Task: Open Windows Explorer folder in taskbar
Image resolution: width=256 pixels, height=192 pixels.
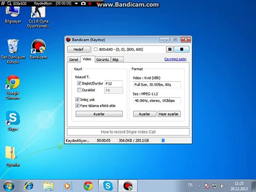Action: pos(48,186)
